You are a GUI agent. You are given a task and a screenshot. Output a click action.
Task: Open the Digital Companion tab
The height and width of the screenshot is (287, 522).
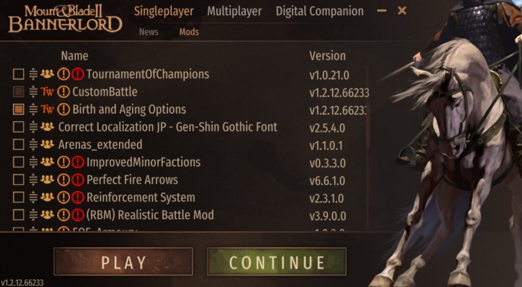(320, 11)
